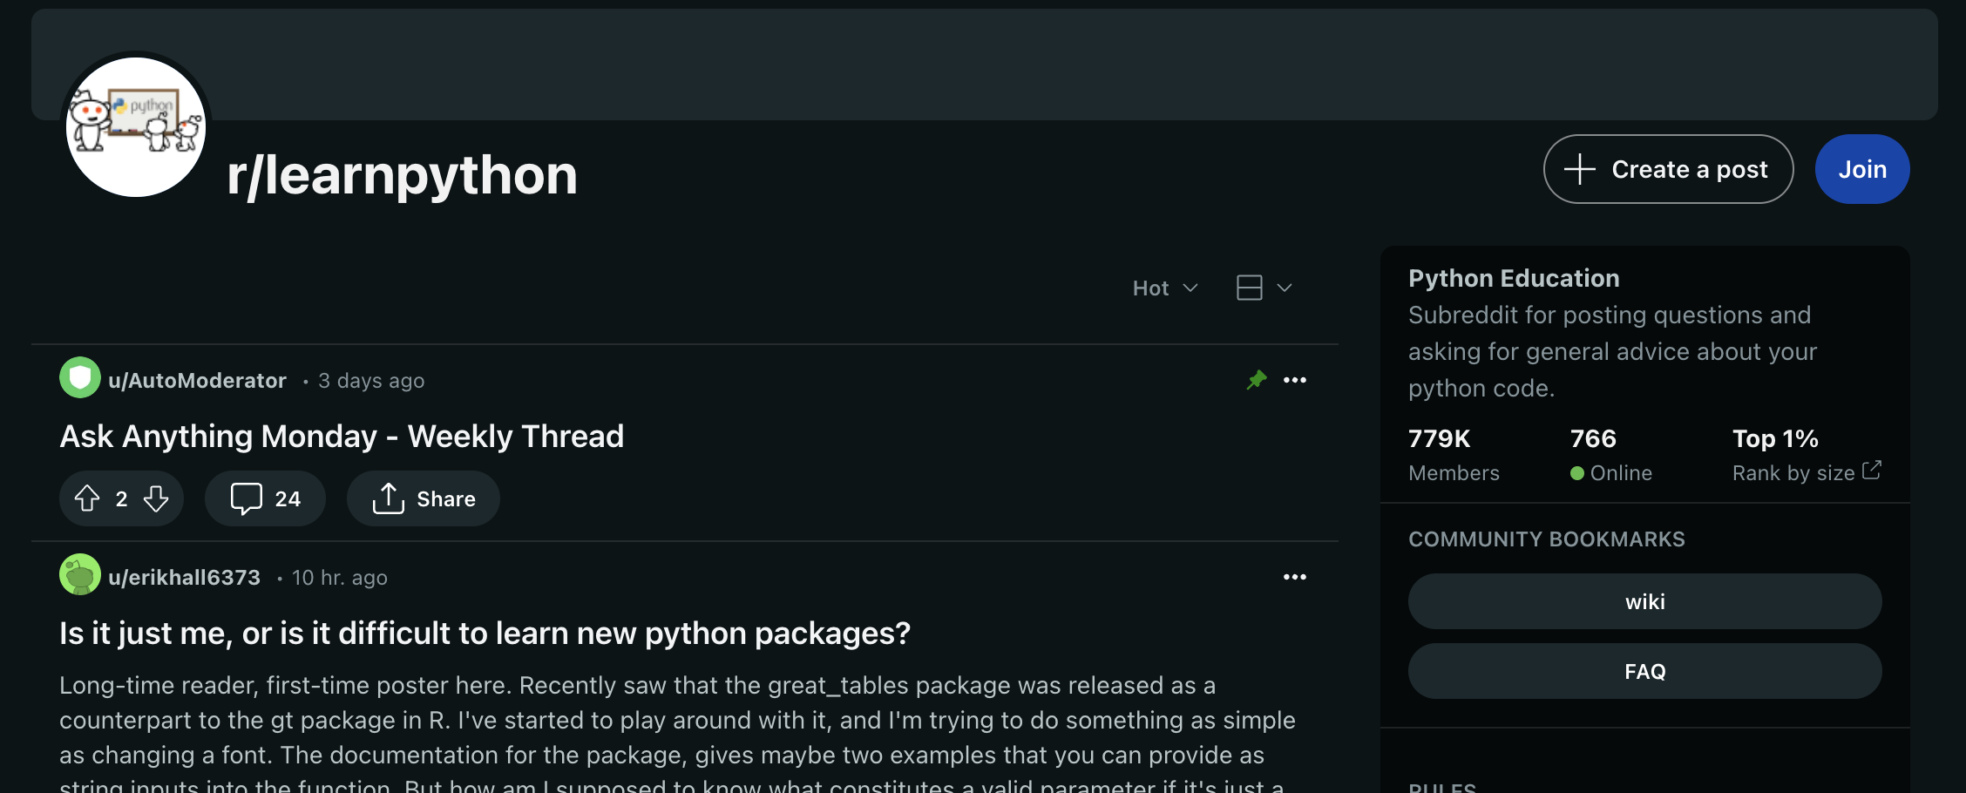Open u/erikhall6373's profile link
This screenshot has width=1966, height=793.
[186, 576]
